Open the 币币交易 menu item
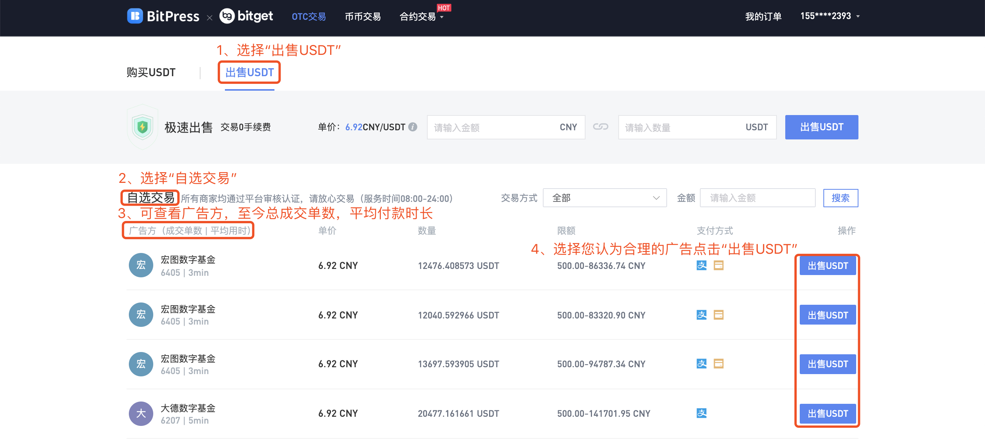Image resolution: width=985 pixels, height=448 pixels. (363, 17)
